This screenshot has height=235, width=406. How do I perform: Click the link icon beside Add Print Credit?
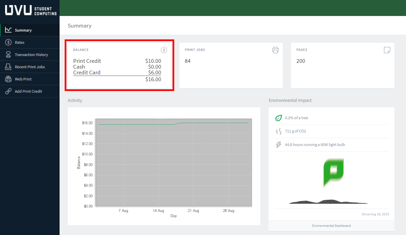(9, 91)
